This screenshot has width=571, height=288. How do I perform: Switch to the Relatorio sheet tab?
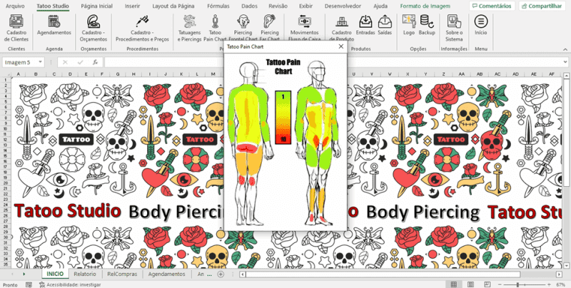click(85, 274)
